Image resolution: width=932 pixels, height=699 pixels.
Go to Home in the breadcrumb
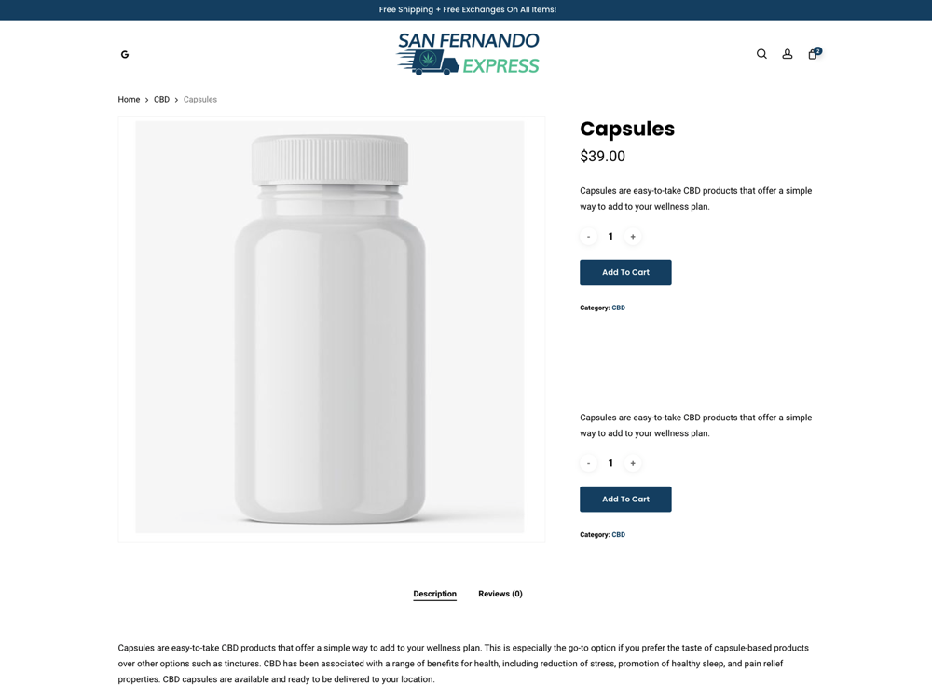tap(129, 100)
